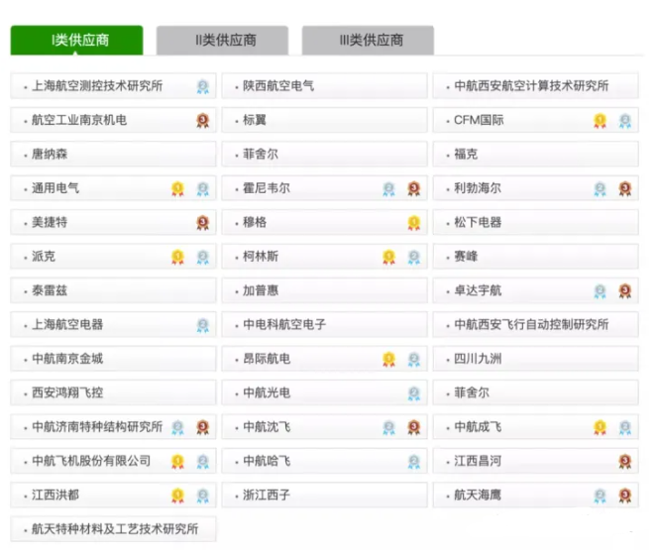The height and width of the screenshot is (554, 658).
Task: Click the bronze medal beside 中航济南特种结构研究所
Action: click(203, 428)
